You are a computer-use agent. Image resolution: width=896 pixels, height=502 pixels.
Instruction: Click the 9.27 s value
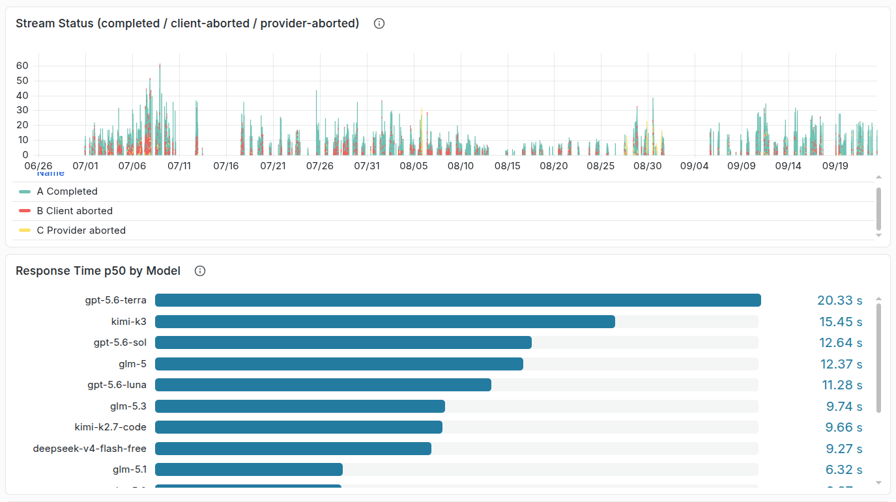click(845, 449)
